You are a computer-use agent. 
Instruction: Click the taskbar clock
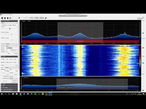pos(139,94)
